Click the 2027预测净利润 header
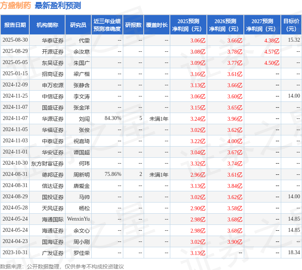 [x=262, y=25]
